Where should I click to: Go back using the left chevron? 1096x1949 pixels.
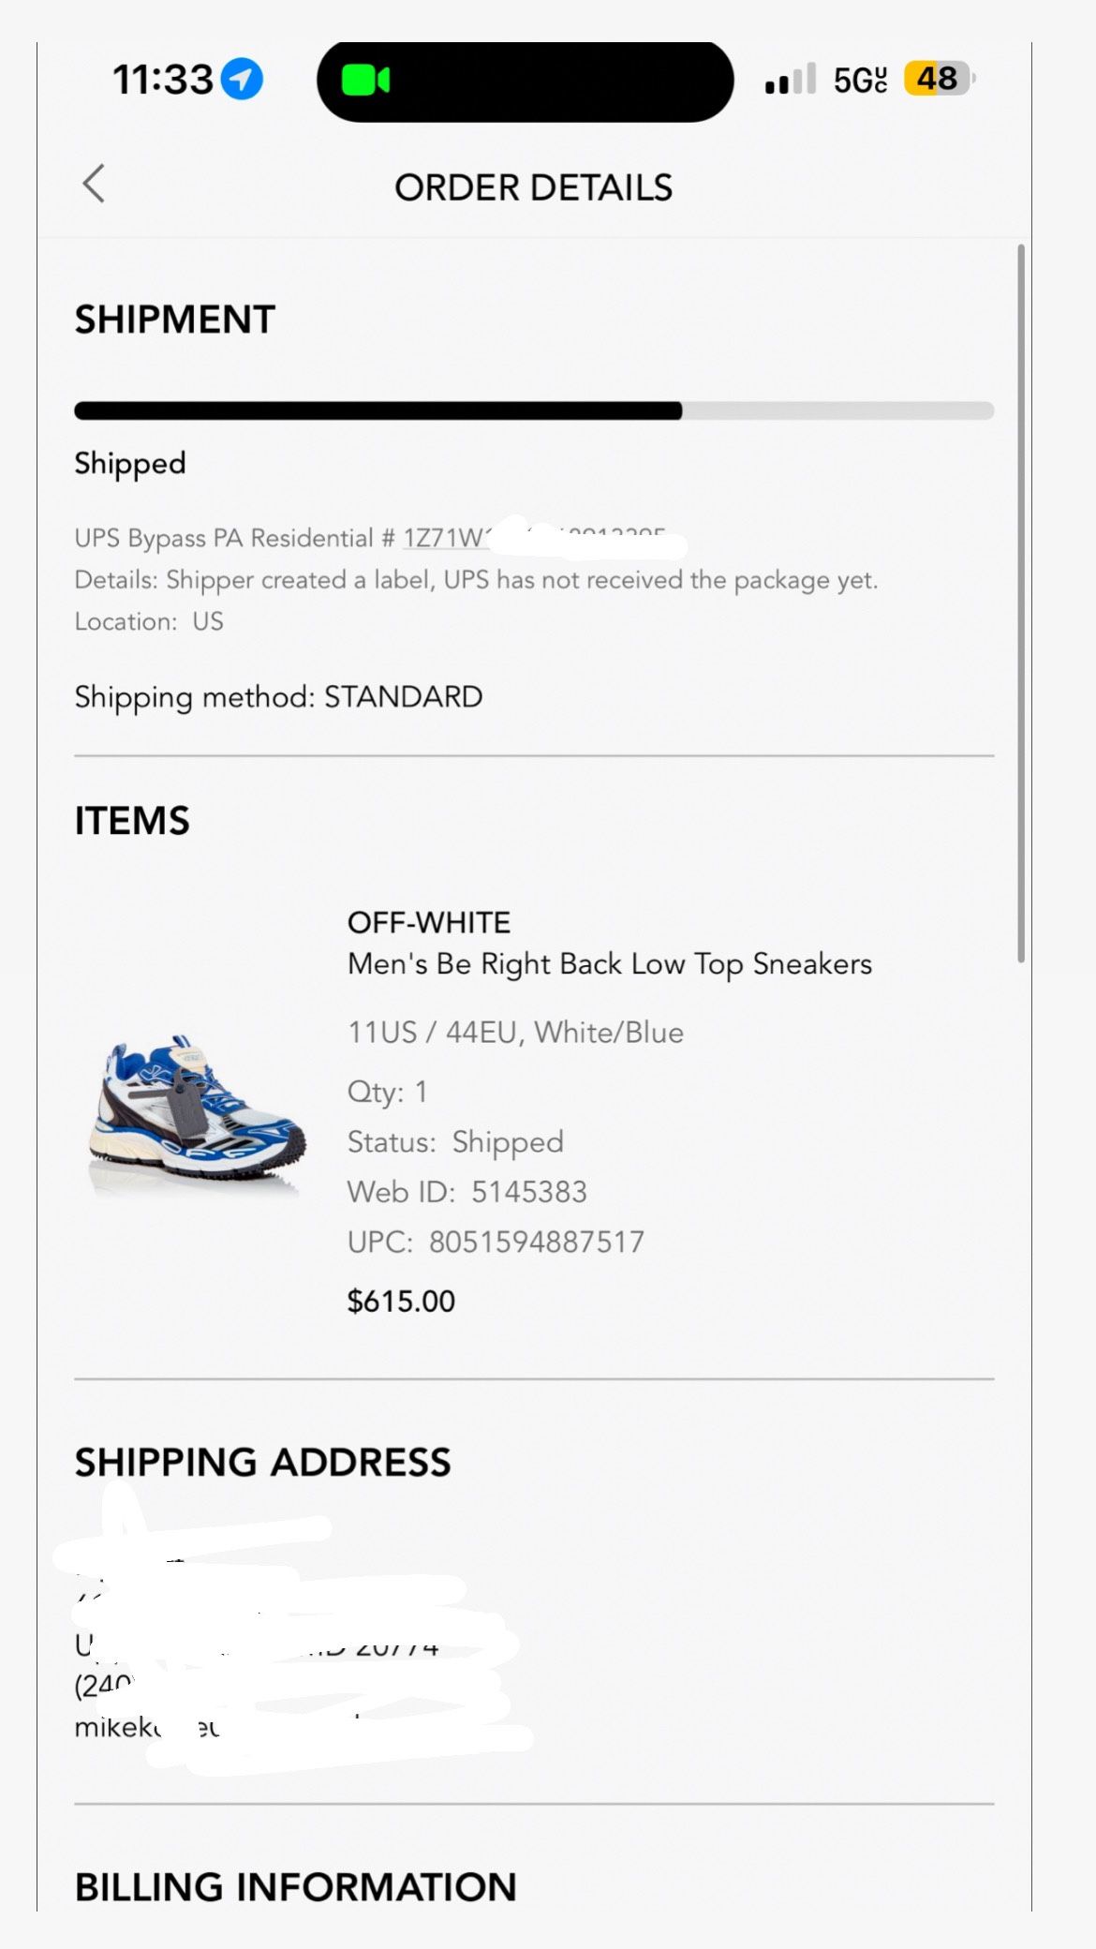(94, 185)
